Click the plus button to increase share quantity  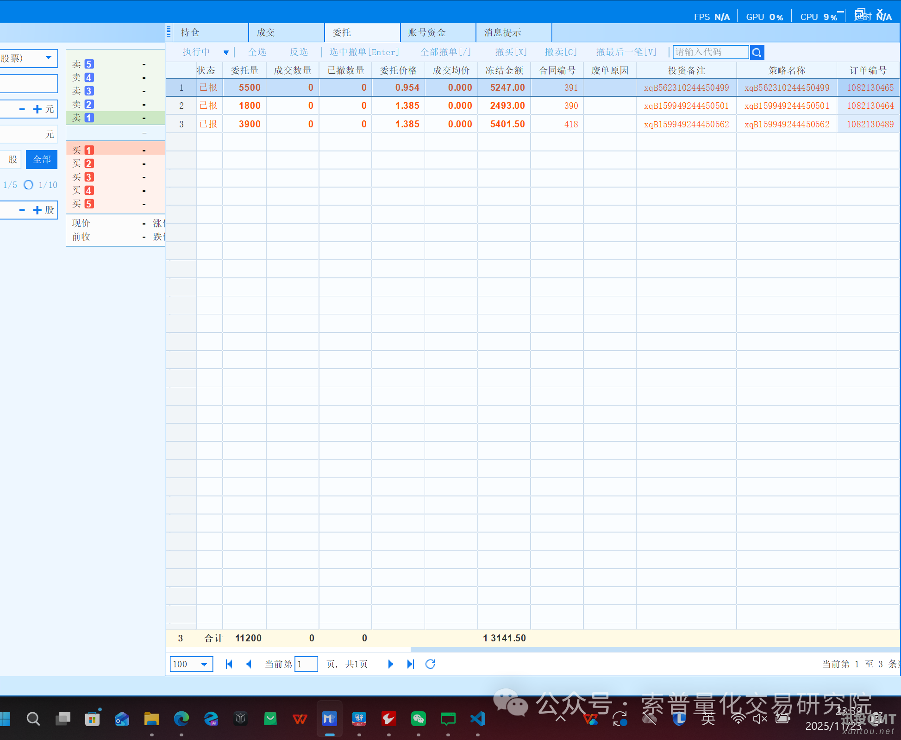[37, 210]
